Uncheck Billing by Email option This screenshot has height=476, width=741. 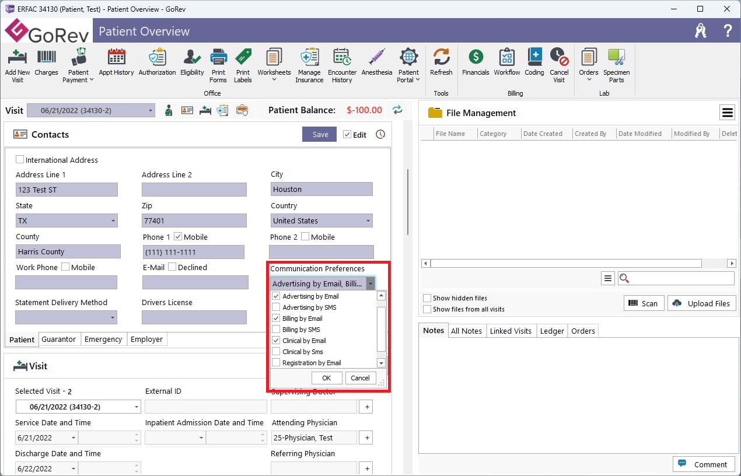point(276,318)
